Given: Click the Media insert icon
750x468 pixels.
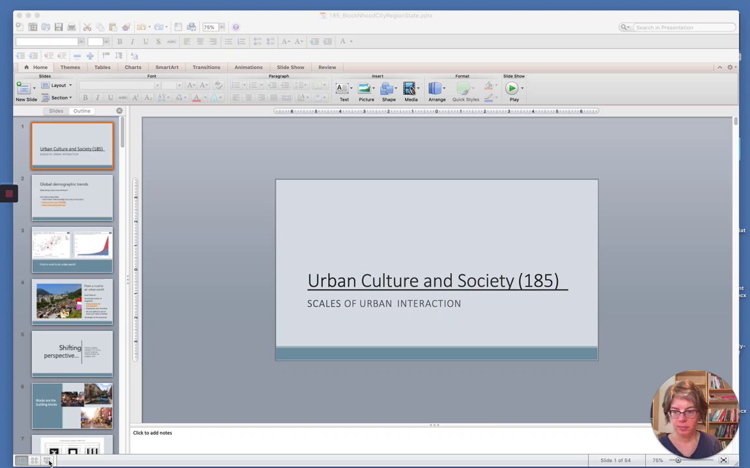Looking at the screenshot, I should (x=409, y=88).
